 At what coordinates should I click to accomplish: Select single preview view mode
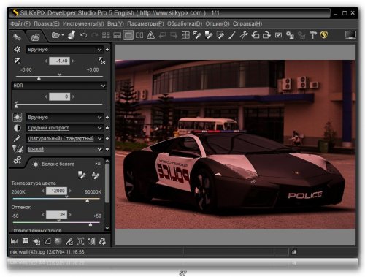(x=128, y=35)
